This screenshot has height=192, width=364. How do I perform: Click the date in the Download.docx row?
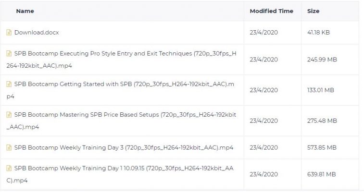[264, 33]
